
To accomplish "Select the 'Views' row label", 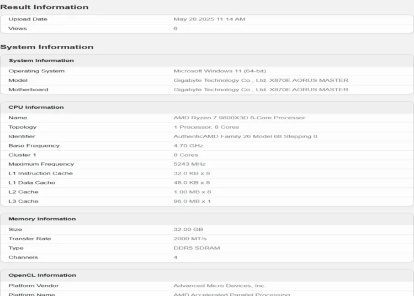I will click(18, 28).
